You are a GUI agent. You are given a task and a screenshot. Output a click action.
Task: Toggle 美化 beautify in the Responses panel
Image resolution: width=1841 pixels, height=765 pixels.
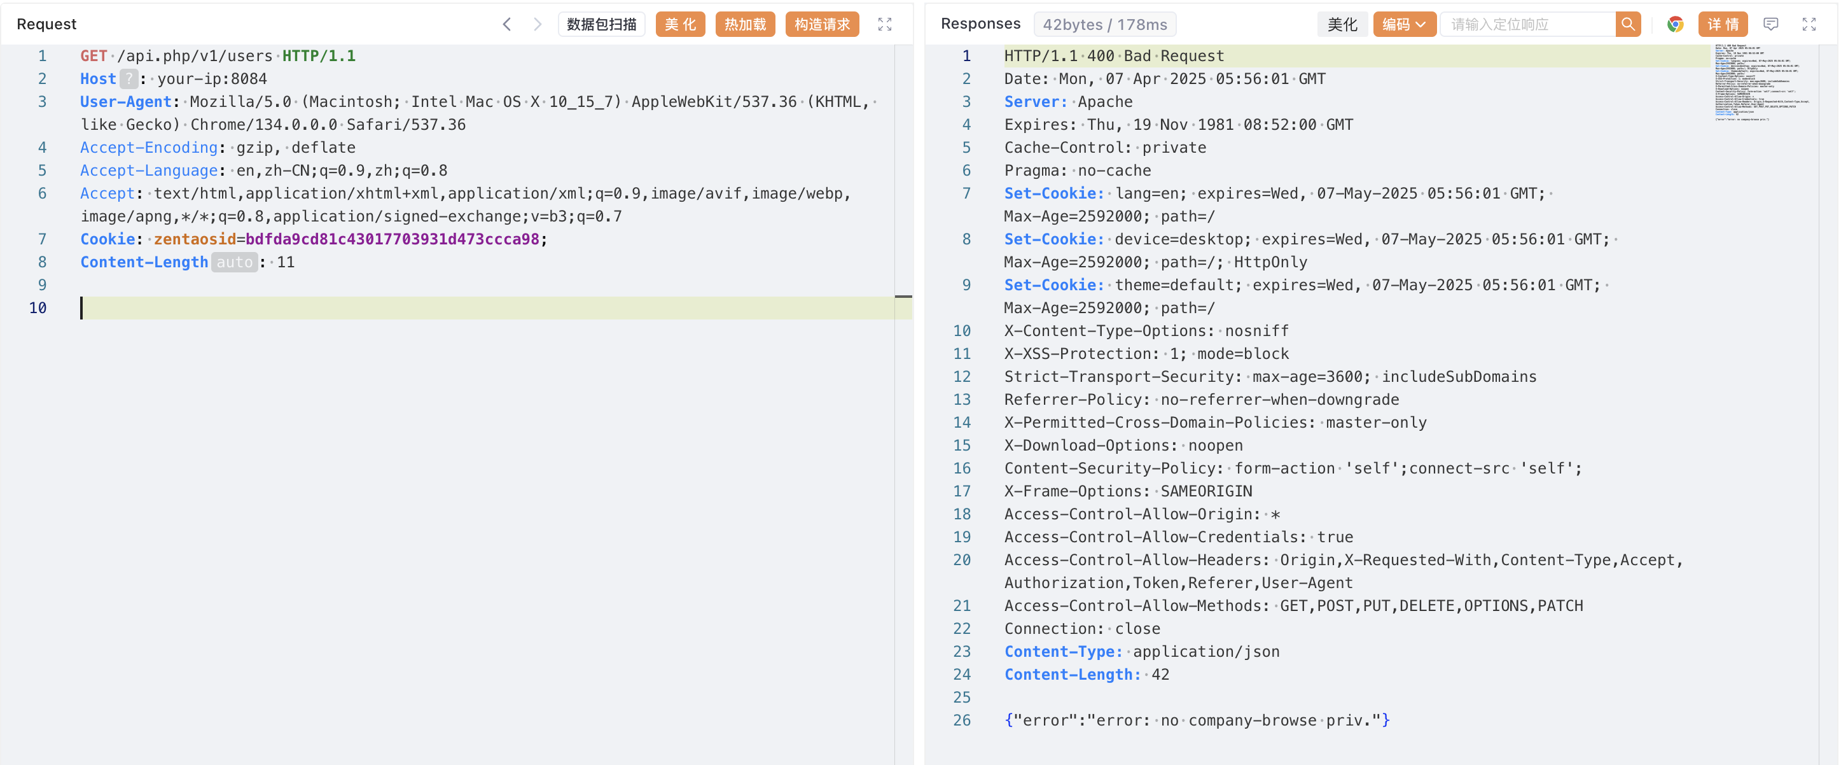point(1342,24)
